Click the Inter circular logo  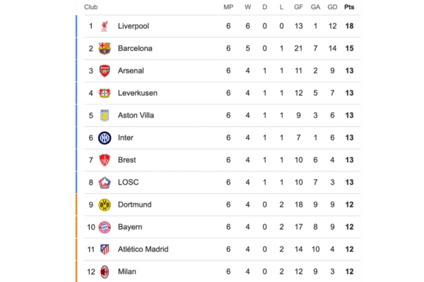coord(105,138)
